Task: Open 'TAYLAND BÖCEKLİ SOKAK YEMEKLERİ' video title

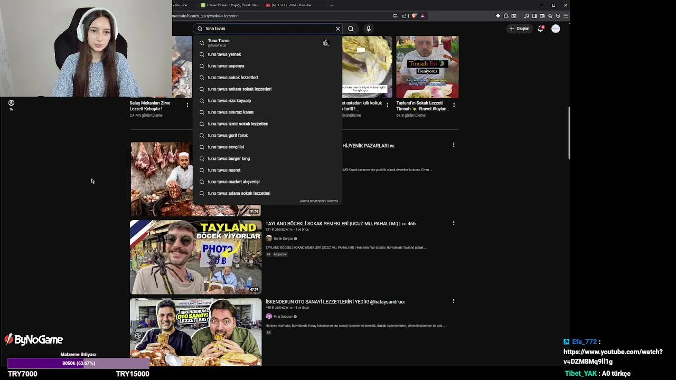Action: tap(340, 224)
